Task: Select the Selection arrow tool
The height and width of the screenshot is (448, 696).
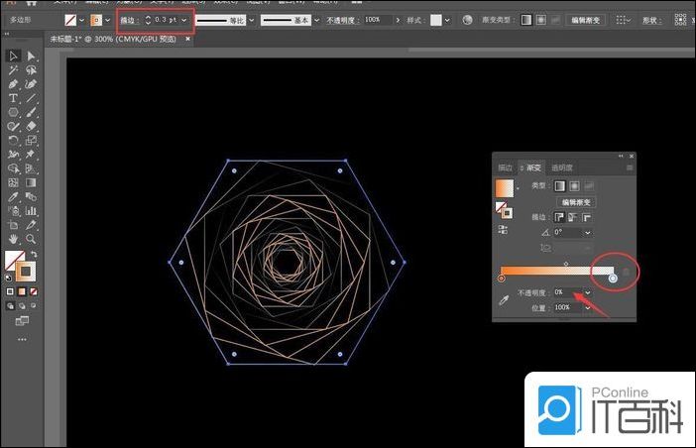Action: 14,56
